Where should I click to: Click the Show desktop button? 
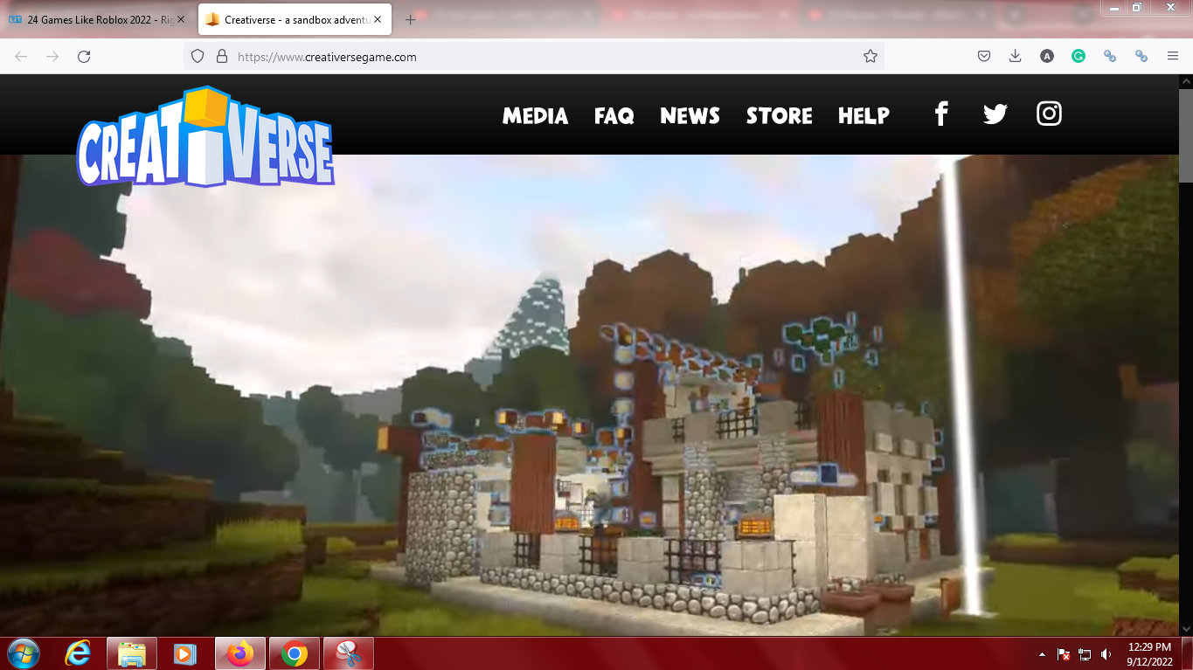point(1187,654)
